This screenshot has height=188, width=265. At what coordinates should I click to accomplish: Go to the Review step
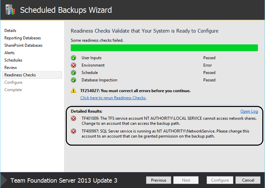point(11,68)
